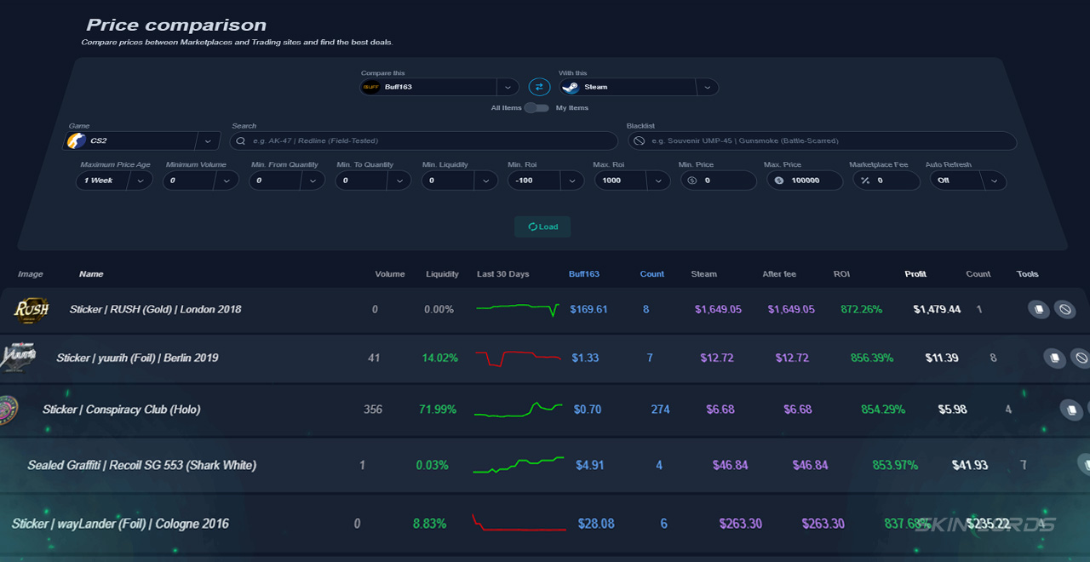Screen dimensions: 1090x562
Task: Sort by Steam price column header
Action: point(704,274)
